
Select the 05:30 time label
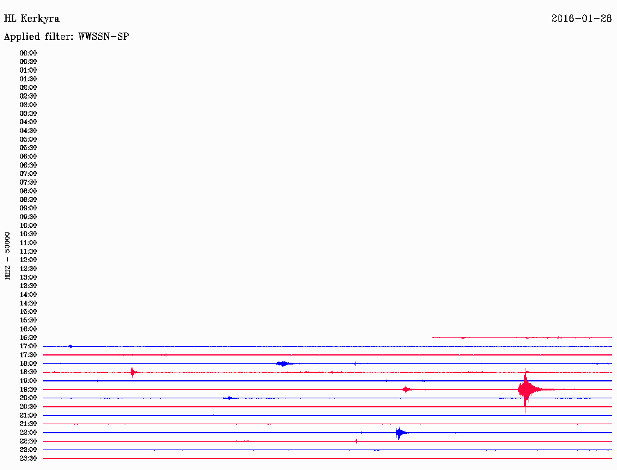28,148
